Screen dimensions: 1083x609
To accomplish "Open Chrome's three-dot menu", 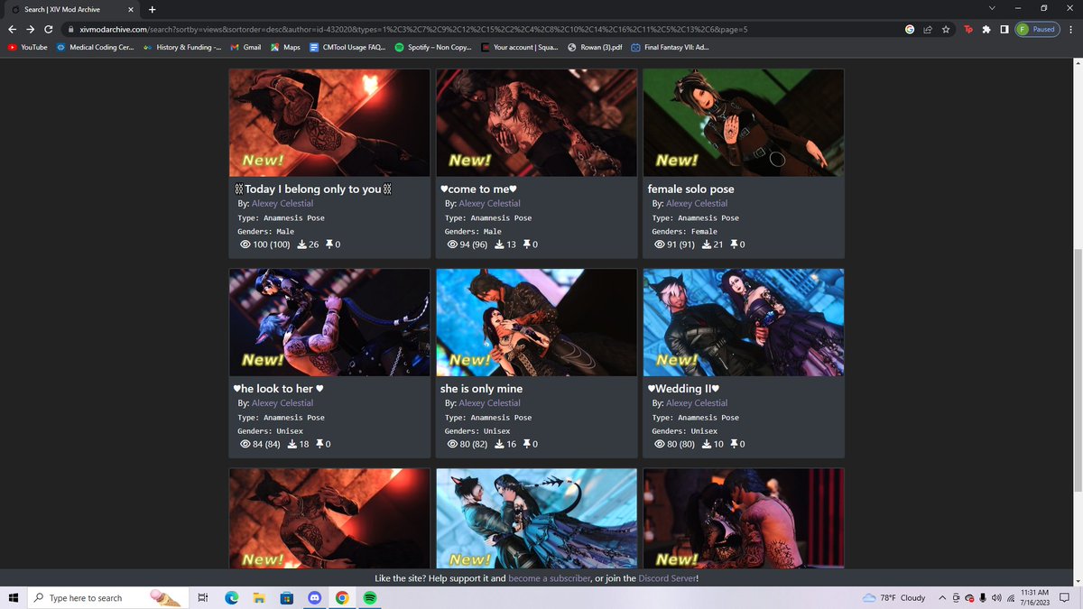I will [1070, 29].
